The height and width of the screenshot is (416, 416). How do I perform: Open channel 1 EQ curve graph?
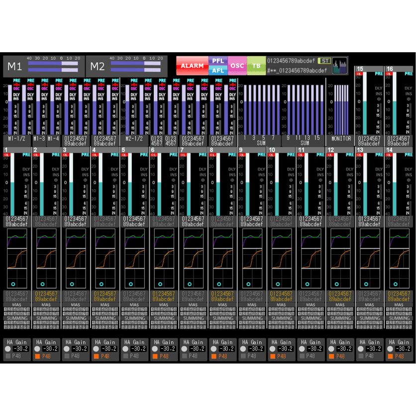(x=17, y=238)
